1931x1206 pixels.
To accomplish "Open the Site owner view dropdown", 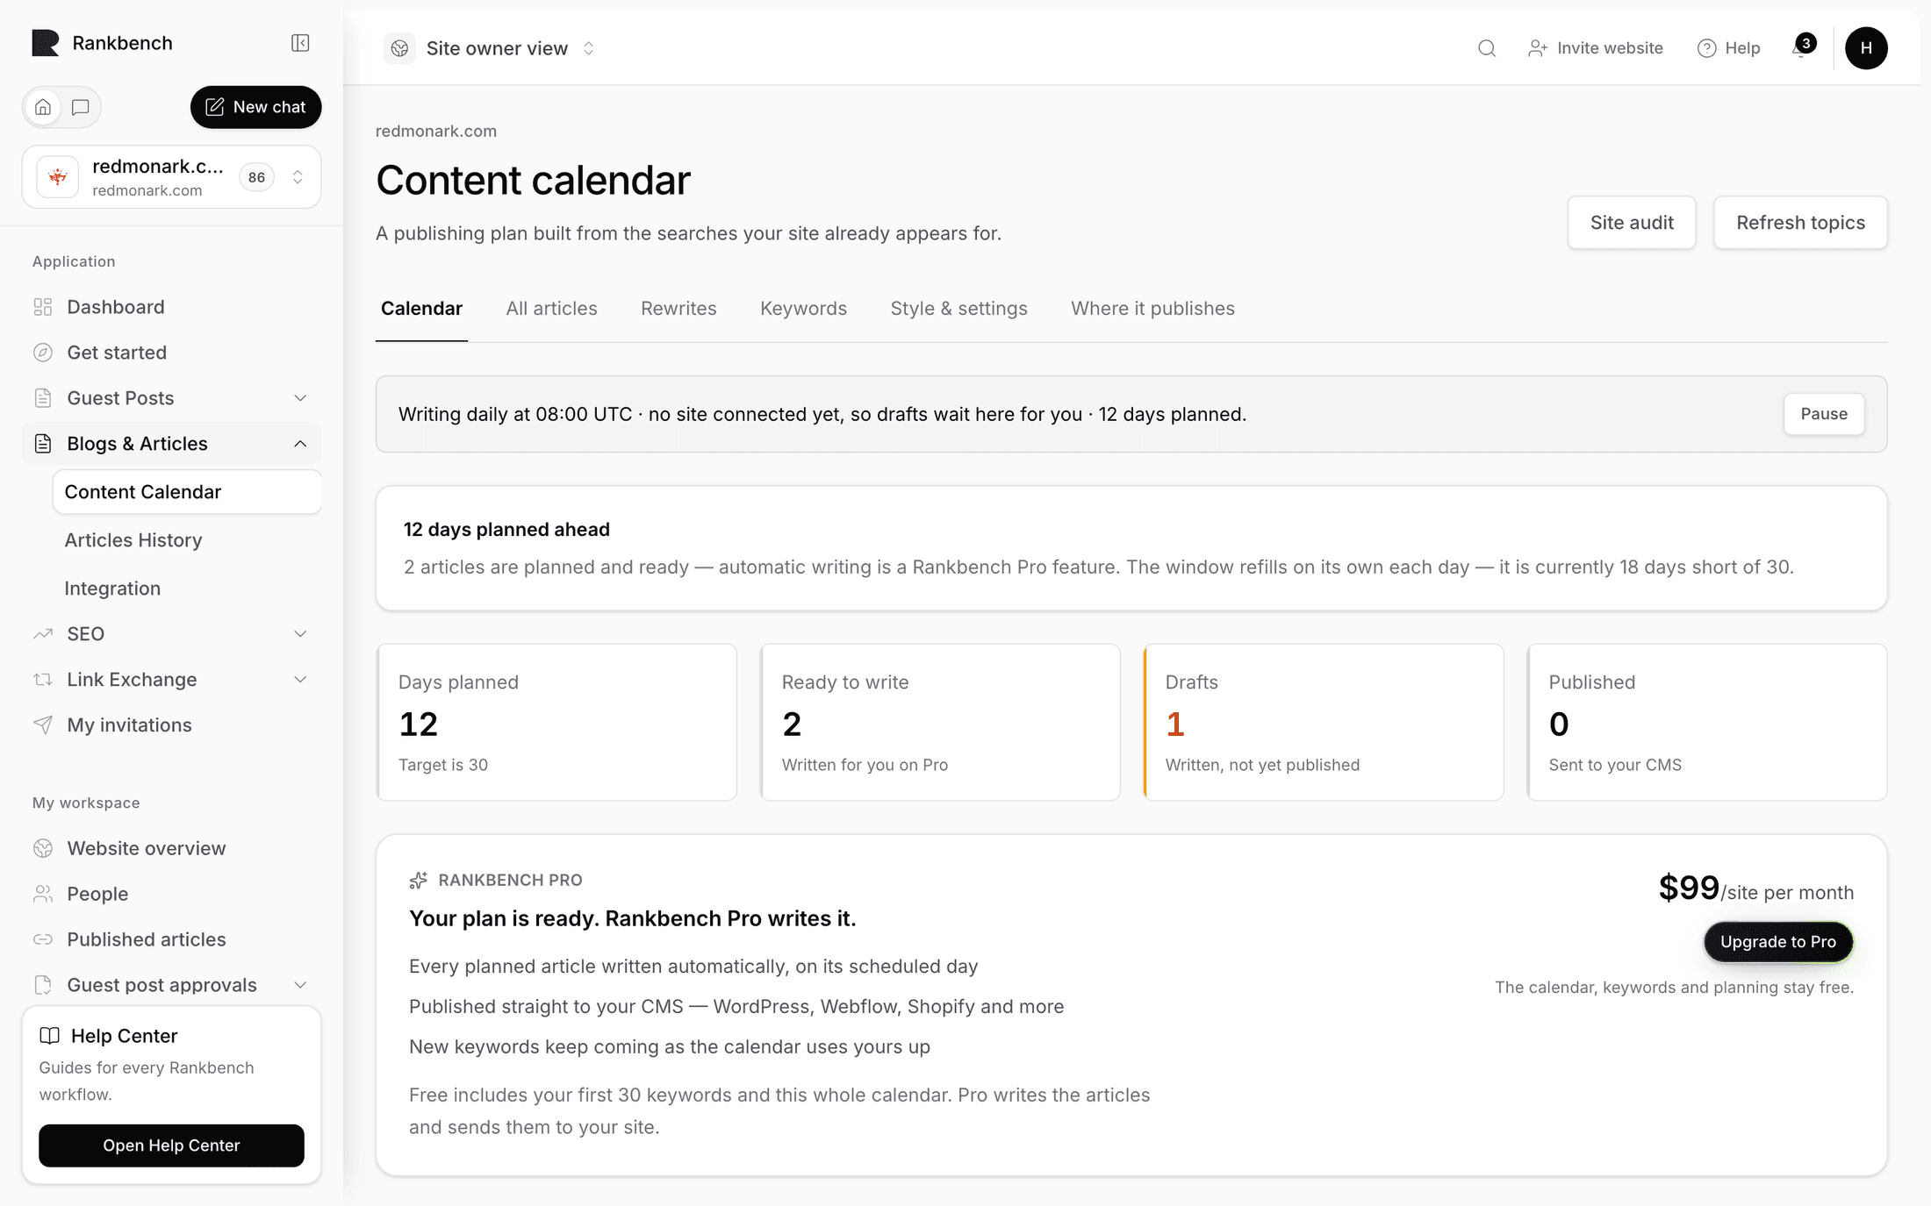I will tap(490, 48).
